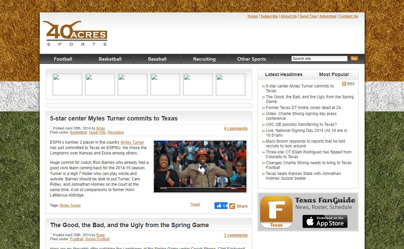404x249 pixels.
Task: Open headline USC QB possibly transferring to Texas
Action: pos(301,124)
